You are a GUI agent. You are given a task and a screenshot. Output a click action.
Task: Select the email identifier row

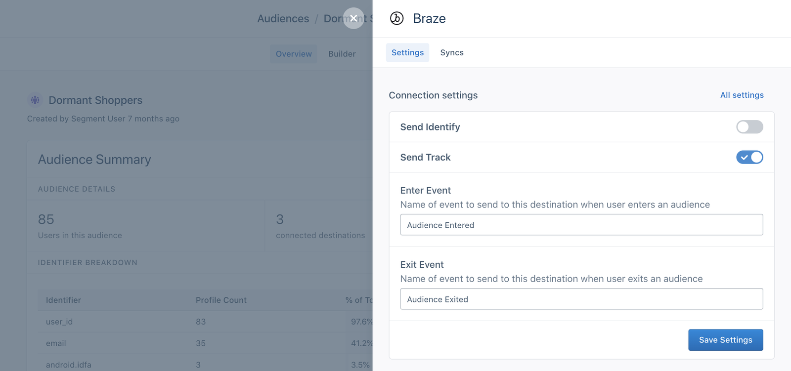click(55, 343)
